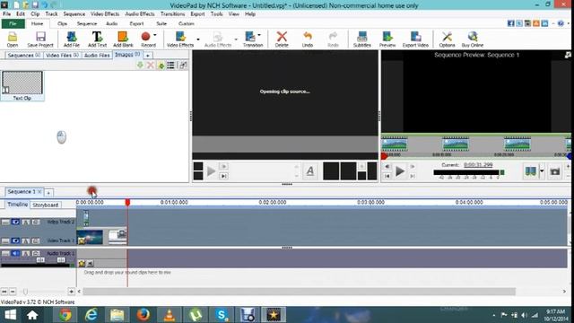574x323 pixels.
Task: Open the Export Video wizard
Action: click(x=415, y=39)
